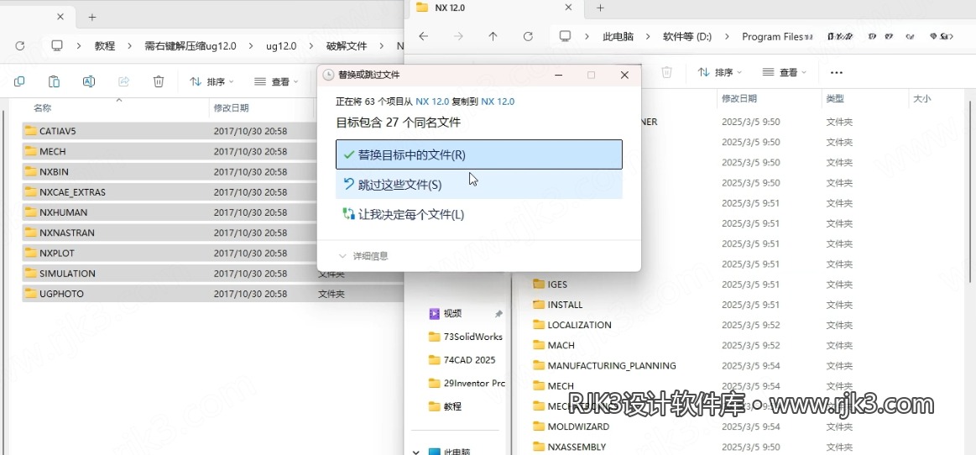This screenshot has height=455, width=976.
Task: Expand the chevron after ug12.0 in the left breadcrumb
Action: pyautogui.click(x=311, y=45)
